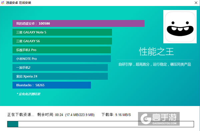Click the 安兔兔评测结果 footnote
Screen dimensions: 200x131
28,94
